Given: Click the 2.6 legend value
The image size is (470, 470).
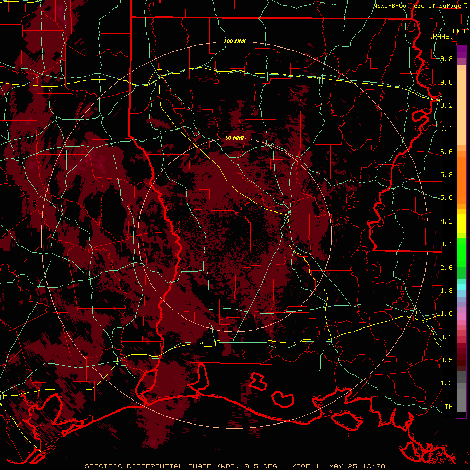Looking at the screenshot, I should coord(446,268).
